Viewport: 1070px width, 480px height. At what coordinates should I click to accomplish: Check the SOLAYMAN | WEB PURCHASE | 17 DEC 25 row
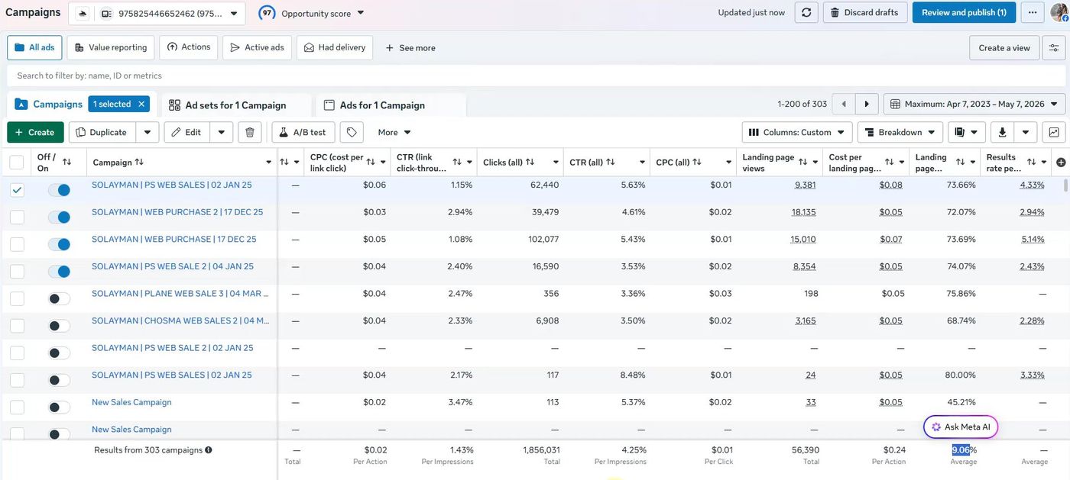(17, 244)
